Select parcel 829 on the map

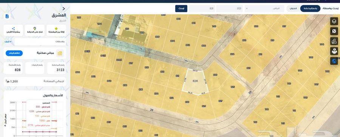pos(204,106)
